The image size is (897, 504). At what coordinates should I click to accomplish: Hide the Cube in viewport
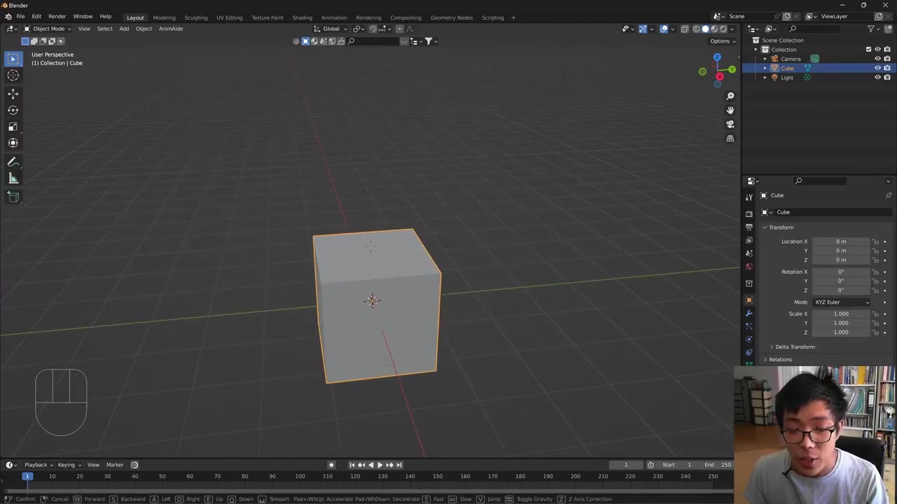point(877,68)
